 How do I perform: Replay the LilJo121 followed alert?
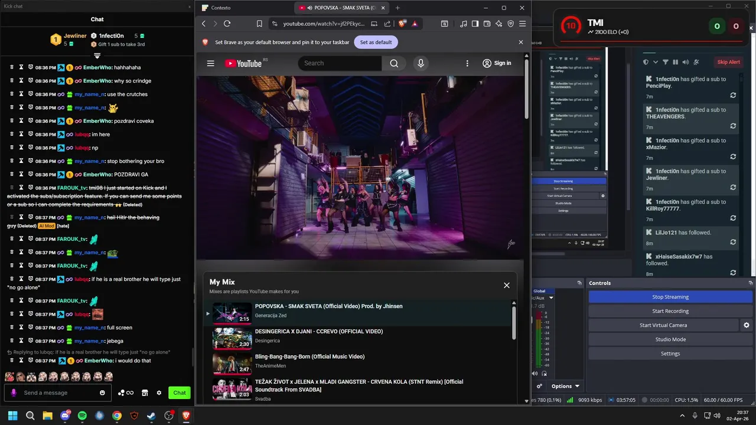pos(733,242)
